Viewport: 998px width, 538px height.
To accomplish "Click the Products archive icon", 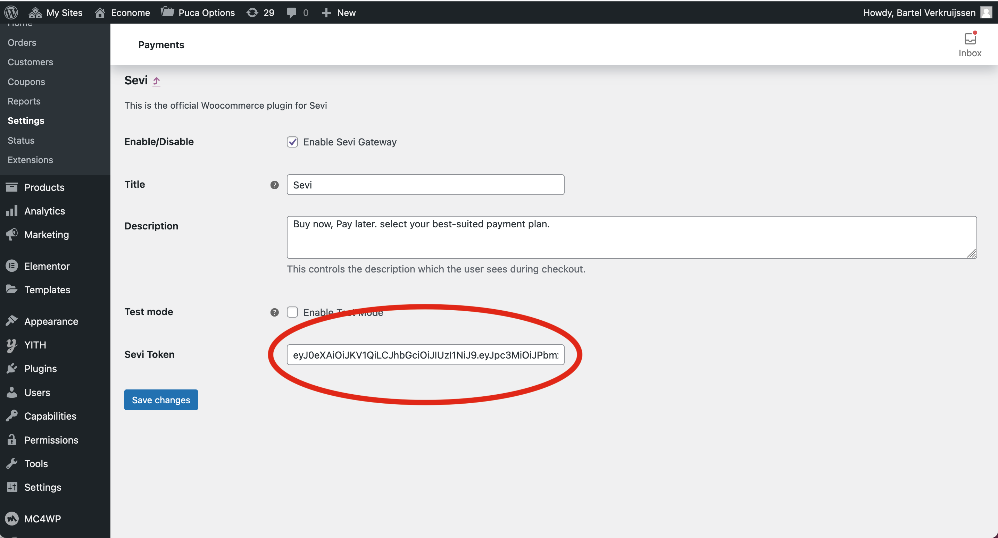I will click(x=11, y=187).
